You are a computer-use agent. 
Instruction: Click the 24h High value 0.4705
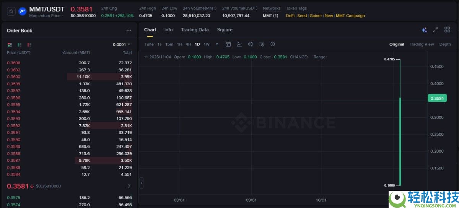(x=145, y=16)
